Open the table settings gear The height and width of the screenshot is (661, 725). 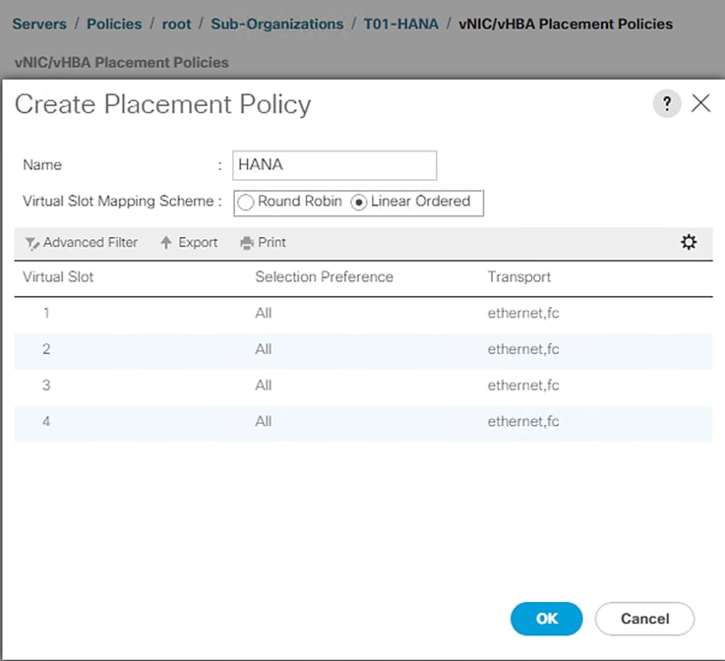(689, 242)
